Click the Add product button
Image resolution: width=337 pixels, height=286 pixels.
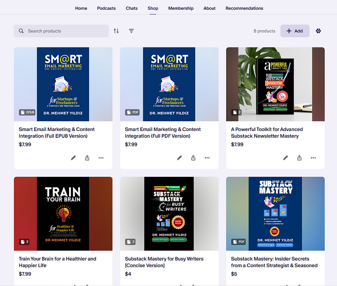[295, 31]
